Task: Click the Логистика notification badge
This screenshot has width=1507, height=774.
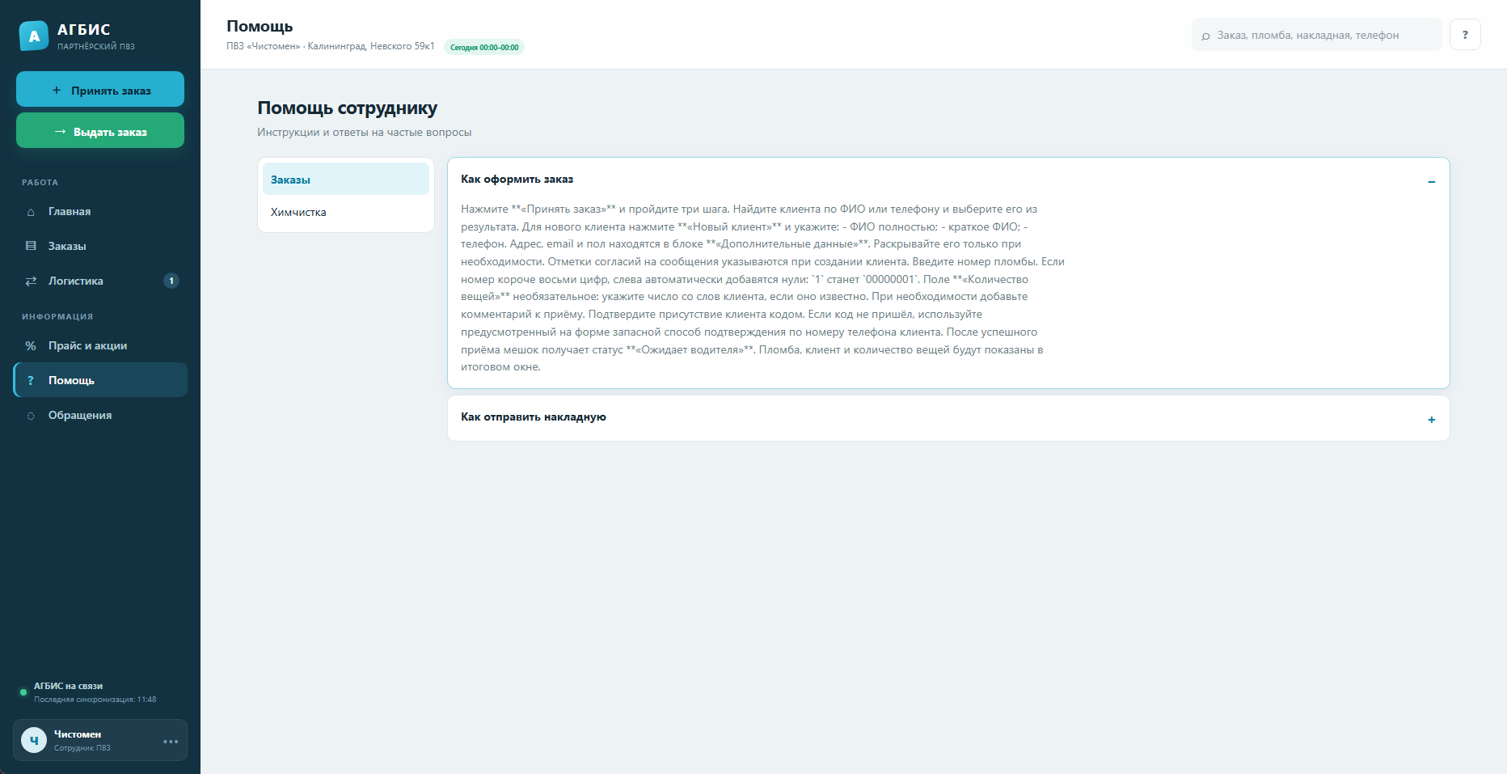Action: [171, 281]
